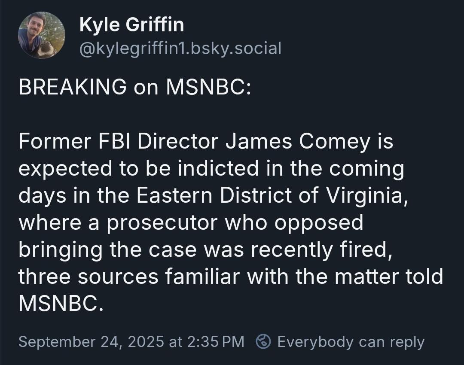Click the globe reply-settings icon
Screen dimensions: 464x365
pos(263,342)
